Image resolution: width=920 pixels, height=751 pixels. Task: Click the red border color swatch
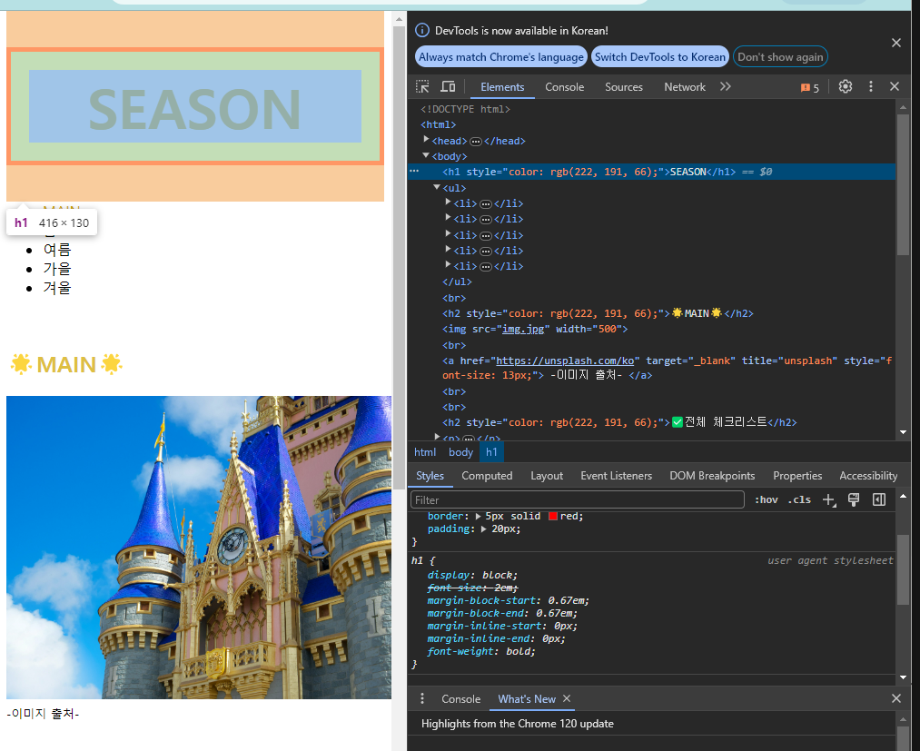pos(553,517)
